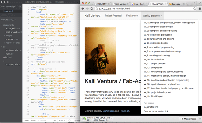Toggle INS insert mode in status bar
Image resolution: width=202 pixels, height=123 pixels.
[55, 120]
